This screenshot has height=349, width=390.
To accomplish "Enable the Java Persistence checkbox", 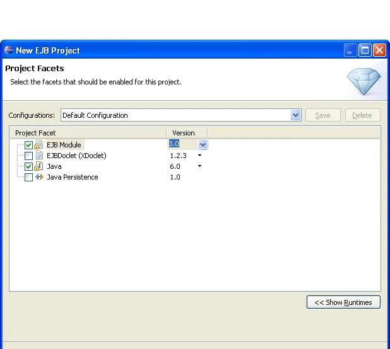I will [28, 177].
